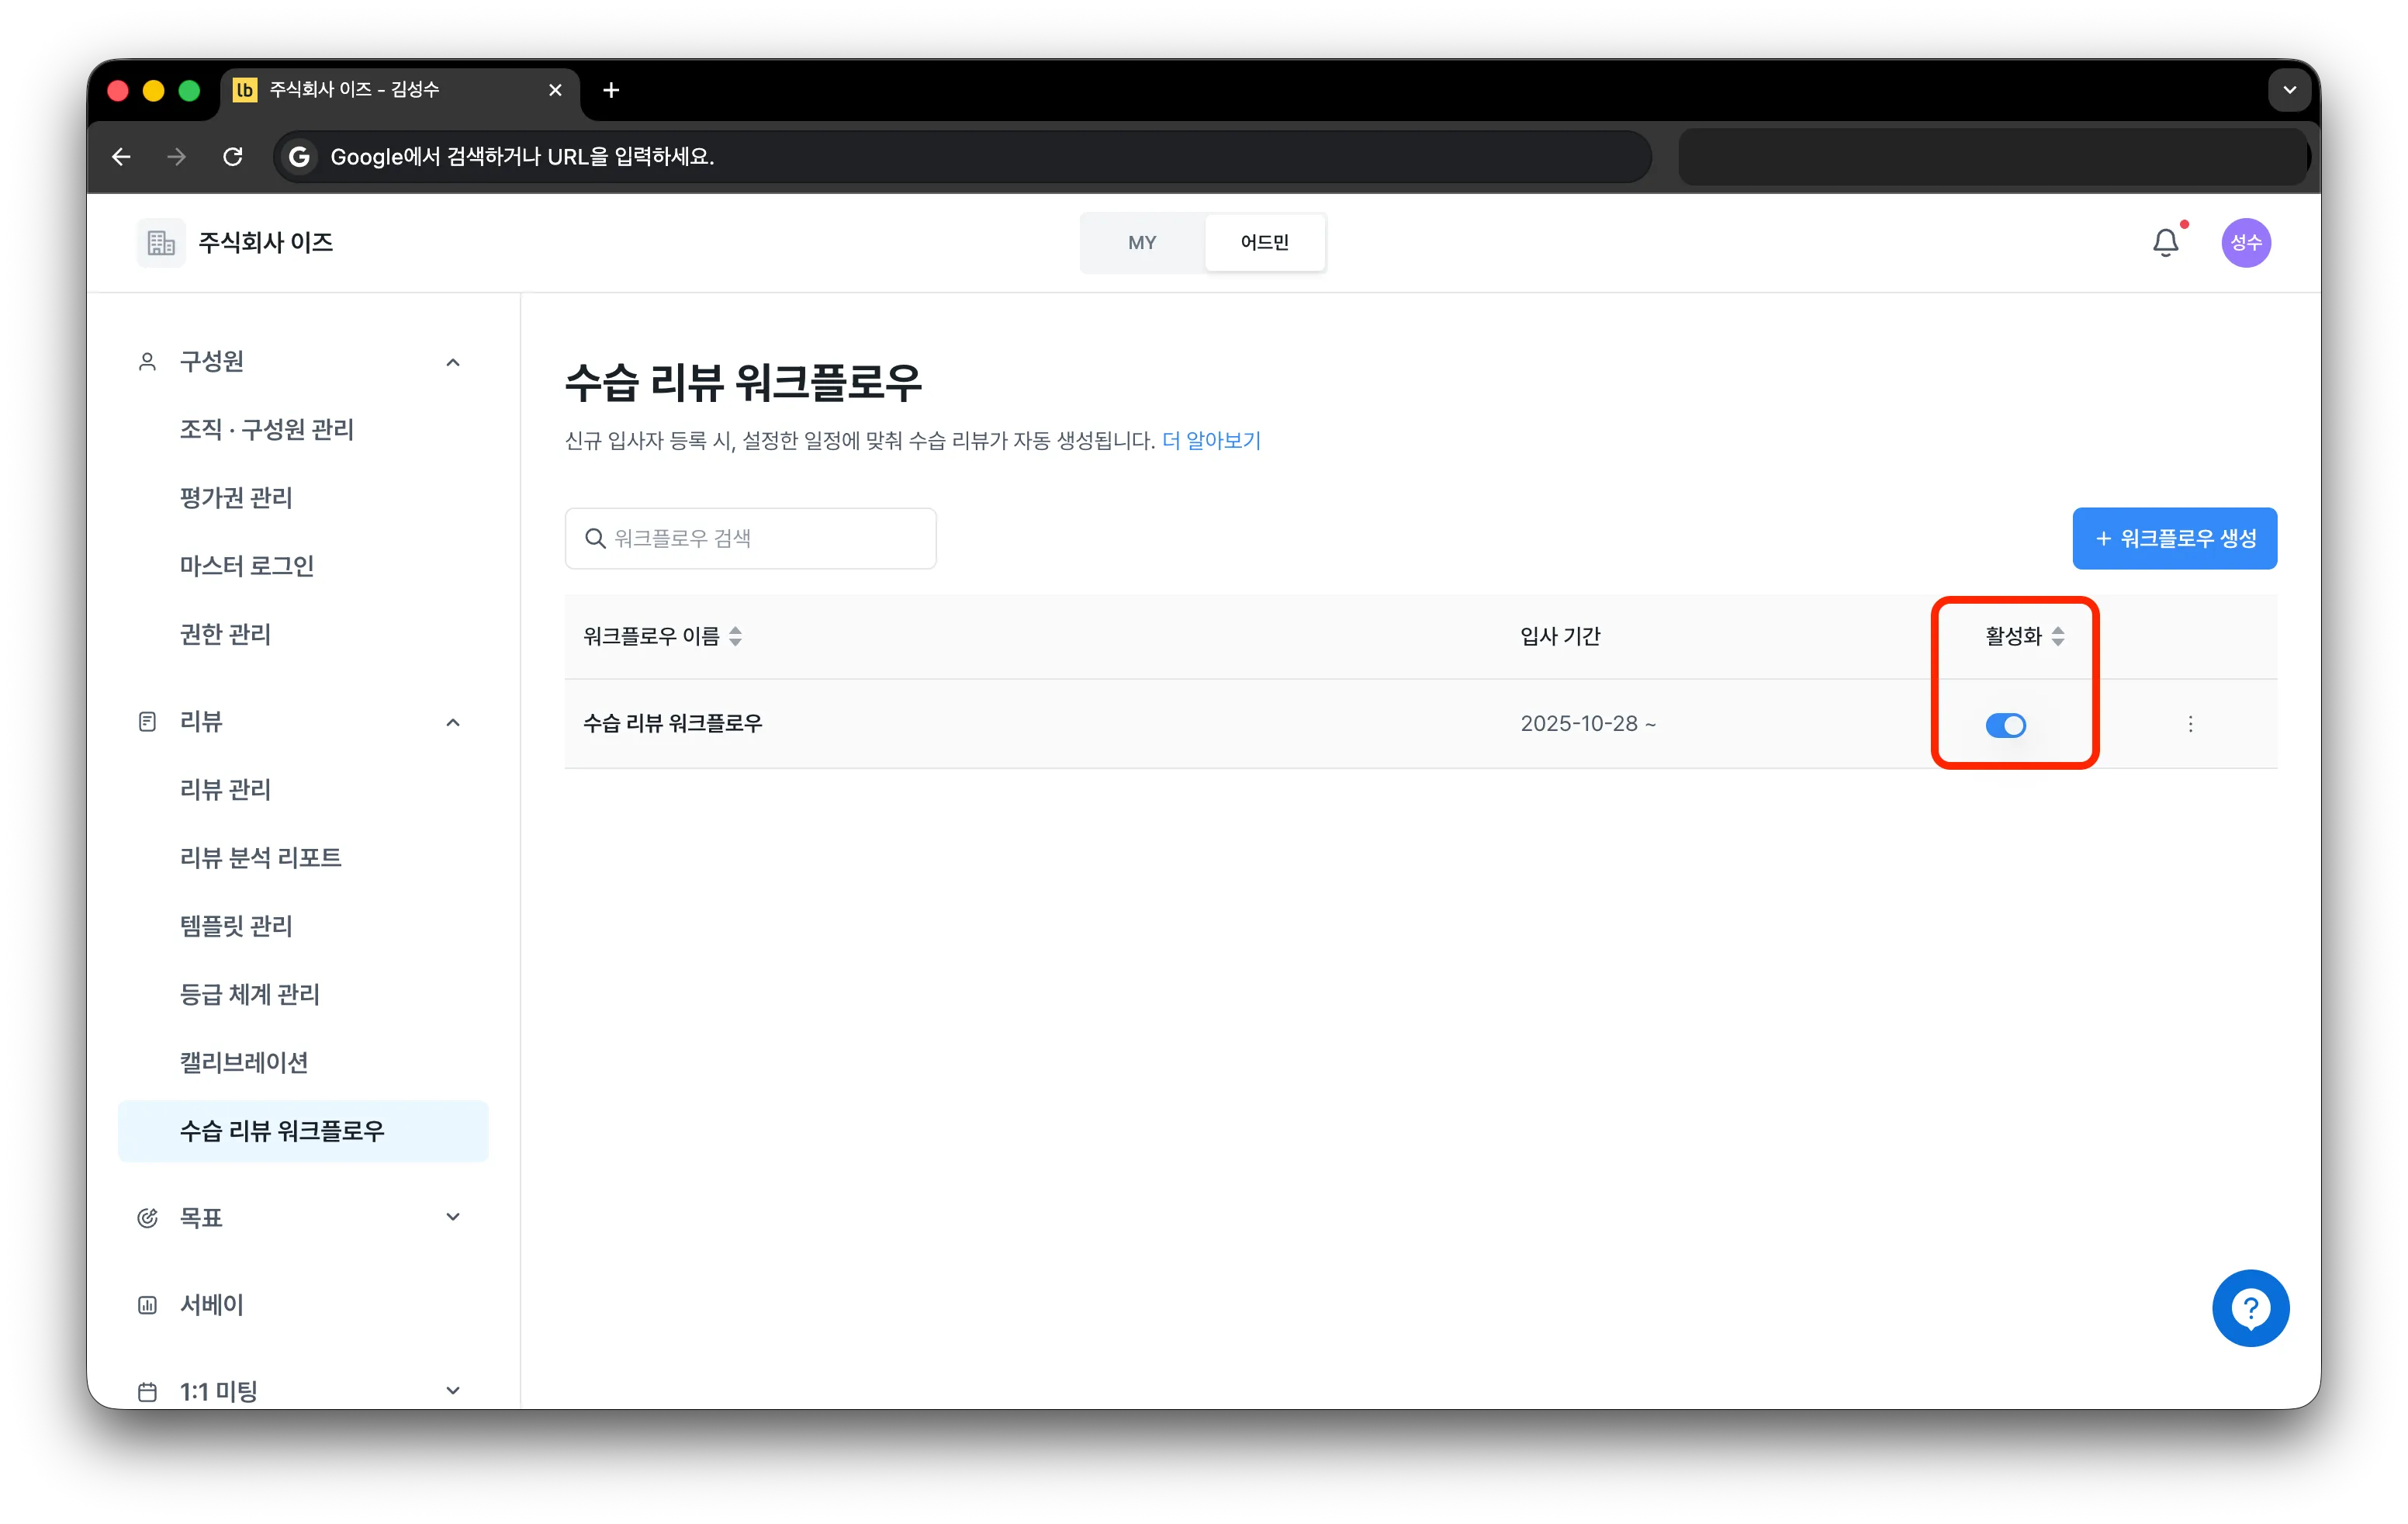Collapse the 구성원 sidebar section
This screenshot has width=2408, height=1524.
coord(453,362)
